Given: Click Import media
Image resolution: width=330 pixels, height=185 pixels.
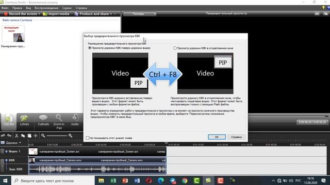Looking at the screenshot, I should [56, 14].
